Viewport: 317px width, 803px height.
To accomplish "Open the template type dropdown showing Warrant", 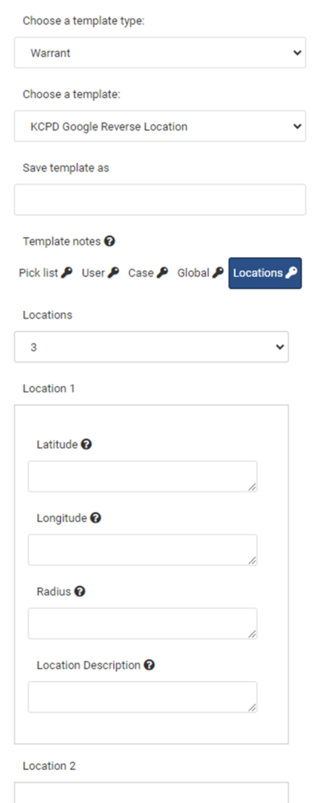I will [160, 53].
